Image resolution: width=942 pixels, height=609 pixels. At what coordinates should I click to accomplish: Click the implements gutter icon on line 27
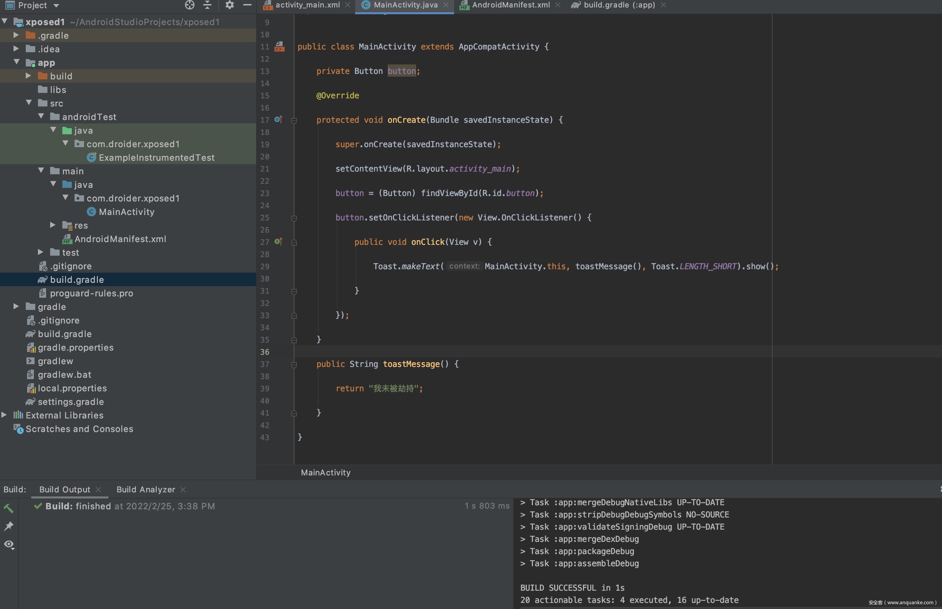pos(278,242)
